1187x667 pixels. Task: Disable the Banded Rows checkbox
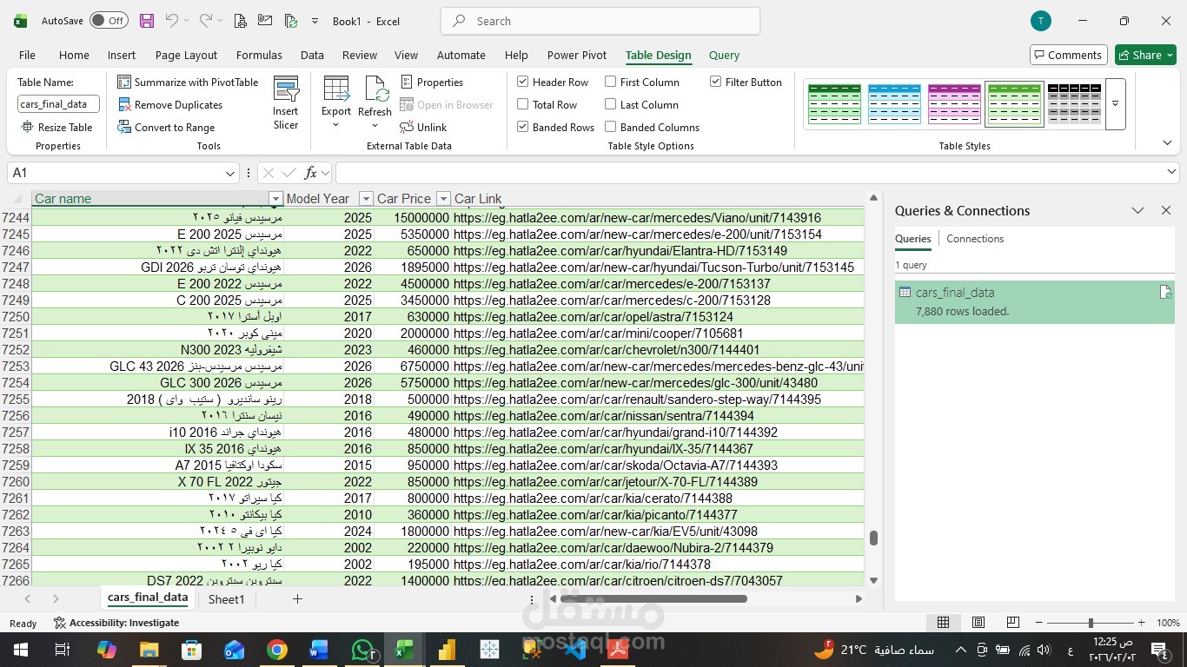[522, 127]
